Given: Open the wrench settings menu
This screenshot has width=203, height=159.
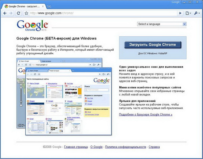Looking at the screenshot, I should (197, 13).
